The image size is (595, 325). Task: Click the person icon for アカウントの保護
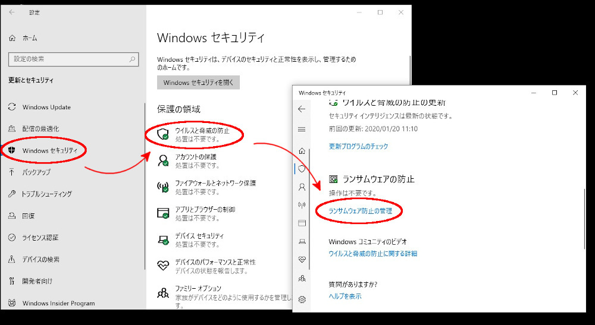pos(163,160)
